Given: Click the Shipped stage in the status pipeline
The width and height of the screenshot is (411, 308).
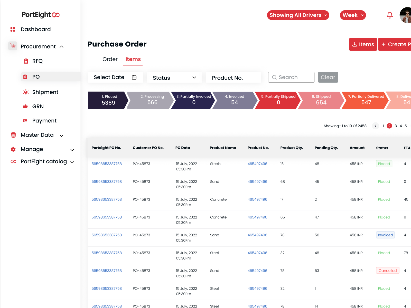Looking at the screenshot, I should [x=321, y=100].
